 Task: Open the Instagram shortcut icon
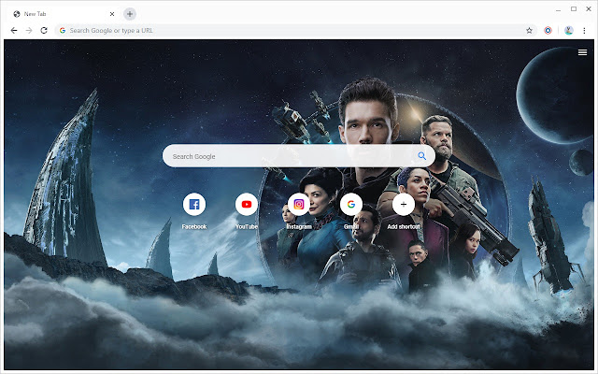[299, 204]
